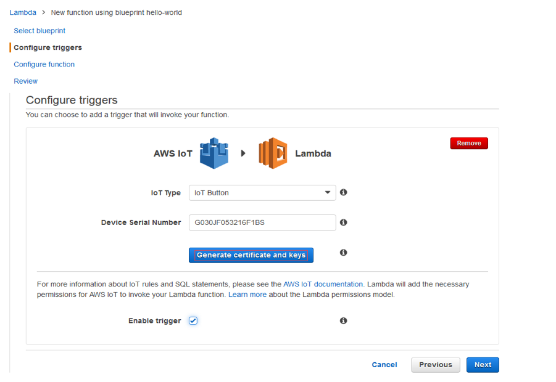Click the Remove trigger button
The image size is (556, 382).
[x=469, y=143]
